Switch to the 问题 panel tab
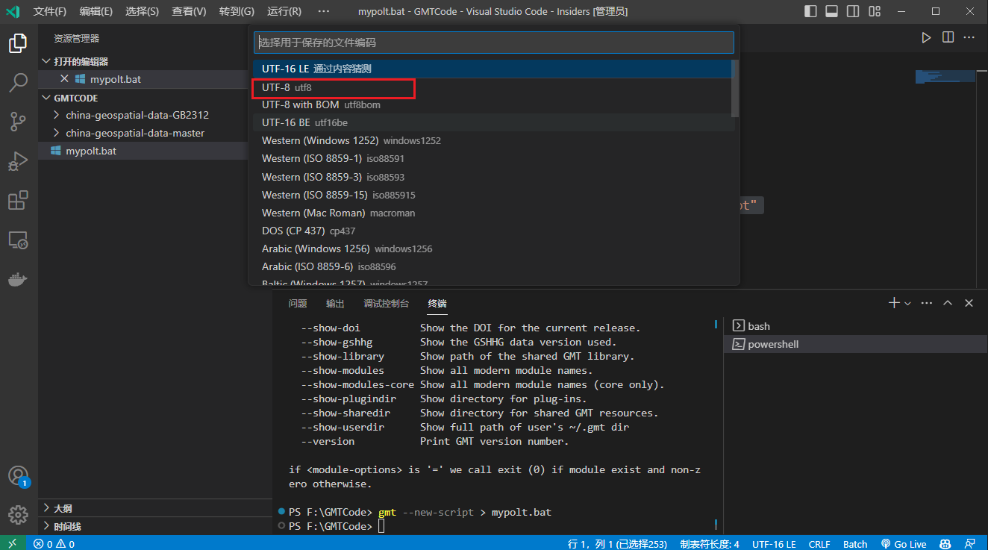 pyautogui.click(x=298, y=303)
